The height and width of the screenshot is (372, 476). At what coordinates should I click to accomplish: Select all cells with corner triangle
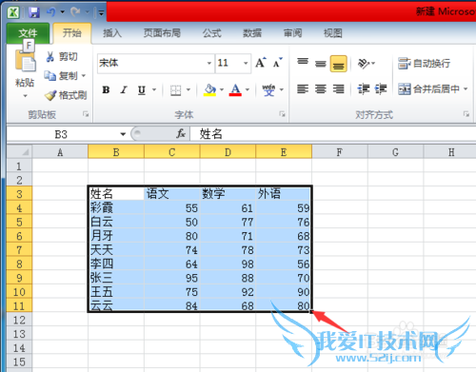pos(19,152)
